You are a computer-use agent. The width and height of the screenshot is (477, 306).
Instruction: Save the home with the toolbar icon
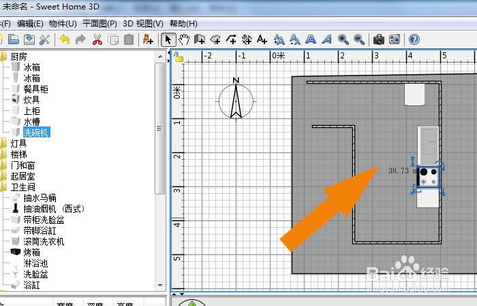(x=29, y=39)
